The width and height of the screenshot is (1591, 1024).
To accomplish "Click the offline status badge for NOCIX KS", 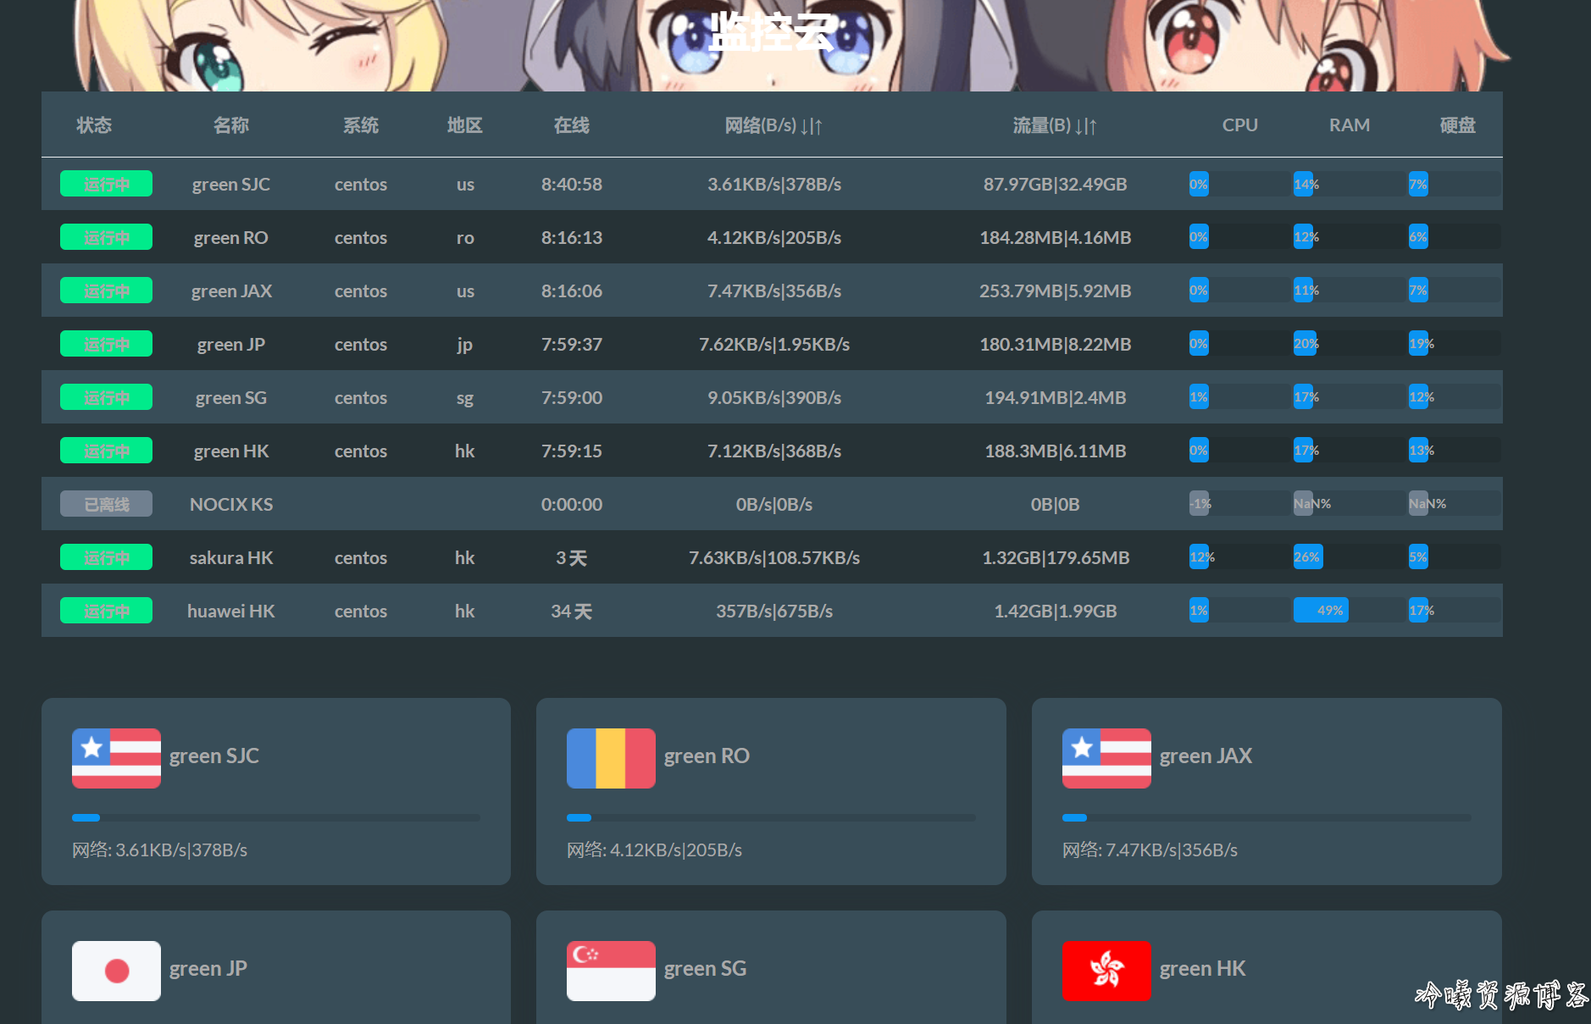I will (x=106, y=504).
